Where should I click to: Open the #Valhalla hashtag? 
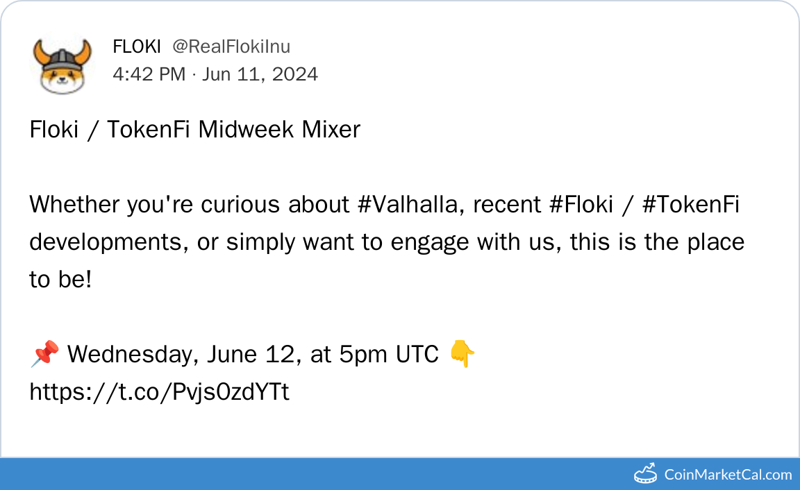point(408,205)
